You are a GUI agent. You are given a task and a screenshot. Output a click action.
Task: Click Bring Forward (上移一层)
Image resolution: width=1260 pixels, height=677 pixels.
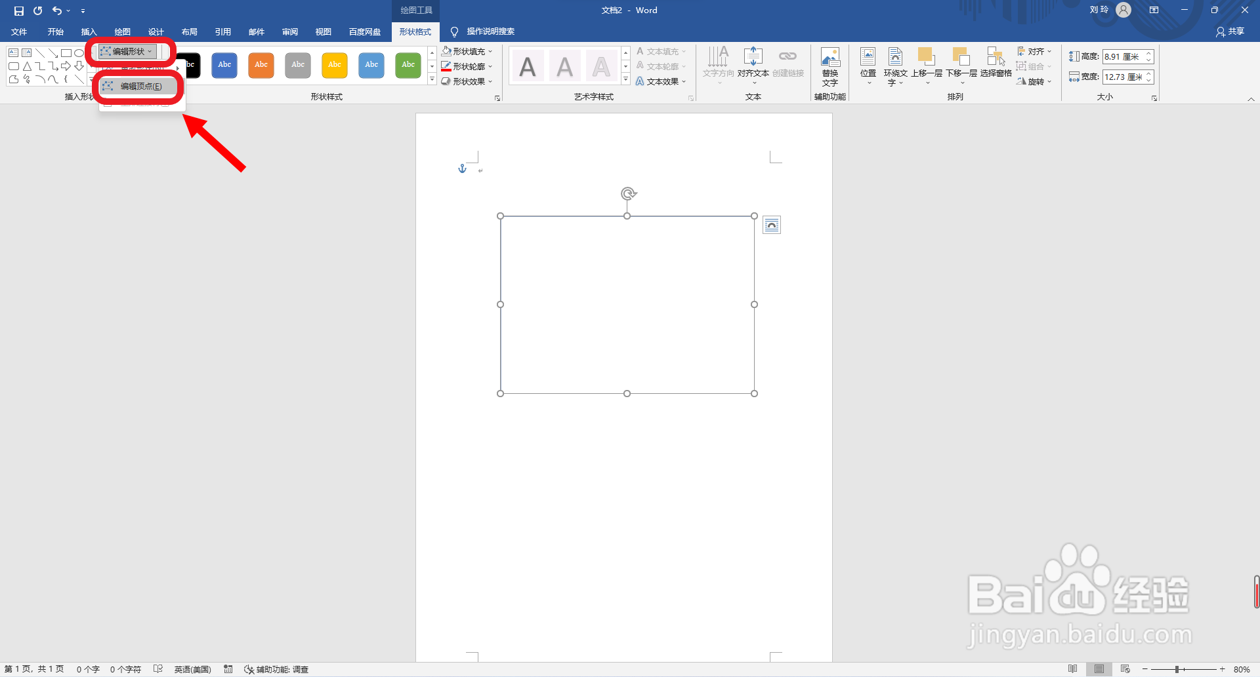(926, 66)
